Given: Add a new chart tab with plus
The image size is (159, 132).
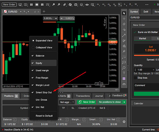Looking at the screenshot, I should point(44,11).
